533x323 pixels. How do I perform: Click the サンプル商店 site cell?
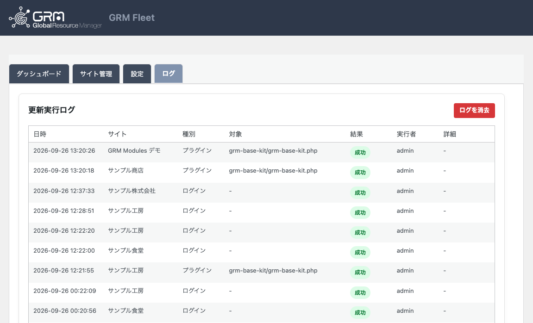tap(126, 170)
